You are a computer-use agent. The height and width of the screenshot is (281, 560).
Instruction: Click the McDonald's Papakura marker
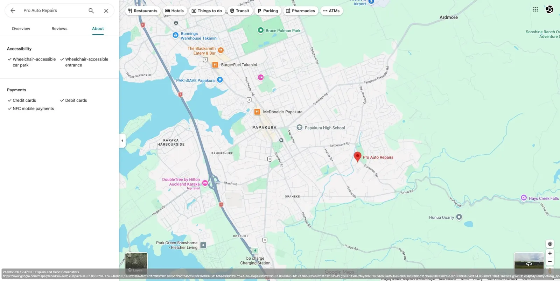click(x=257, y=112)
